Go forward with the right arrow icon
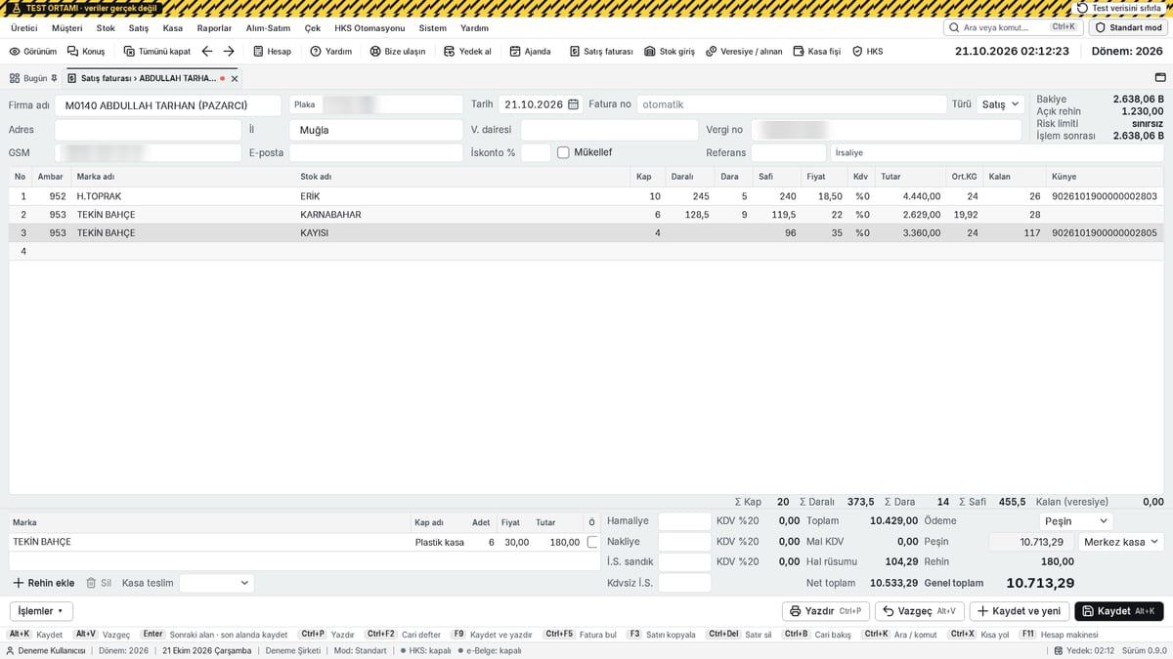1173x659 pixels. tap(229, 51)
